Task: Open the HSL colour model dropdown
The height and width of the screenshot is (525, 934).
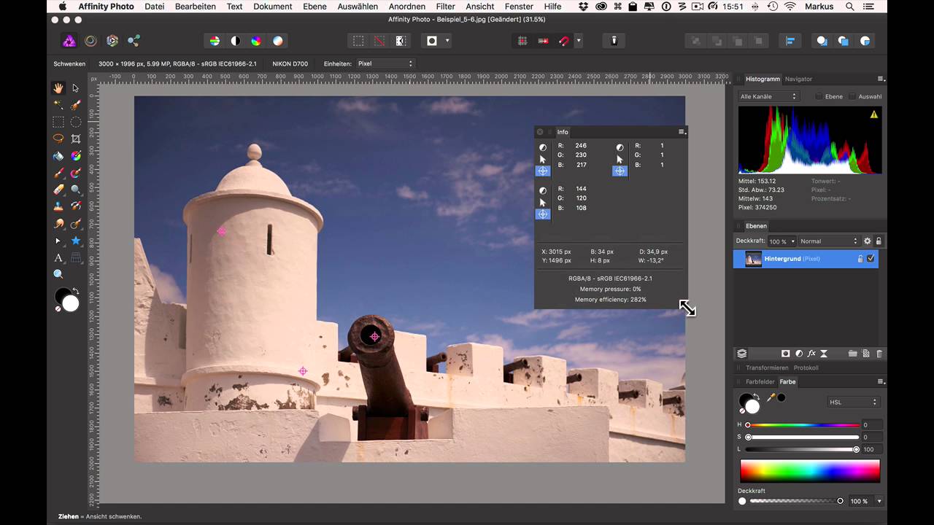Action: [853, 402]
